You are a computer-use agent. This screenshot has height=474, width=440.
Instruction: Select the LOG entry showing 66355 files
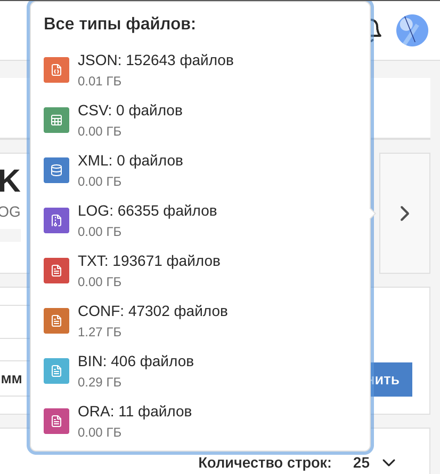click(148, 211)
